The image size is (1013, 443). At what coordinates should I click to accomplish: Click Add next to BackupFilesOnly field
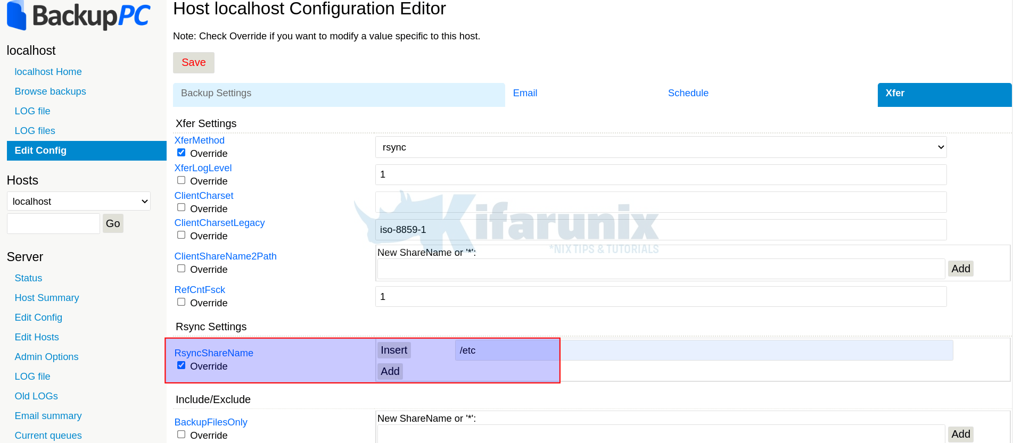tap(961, 434)
